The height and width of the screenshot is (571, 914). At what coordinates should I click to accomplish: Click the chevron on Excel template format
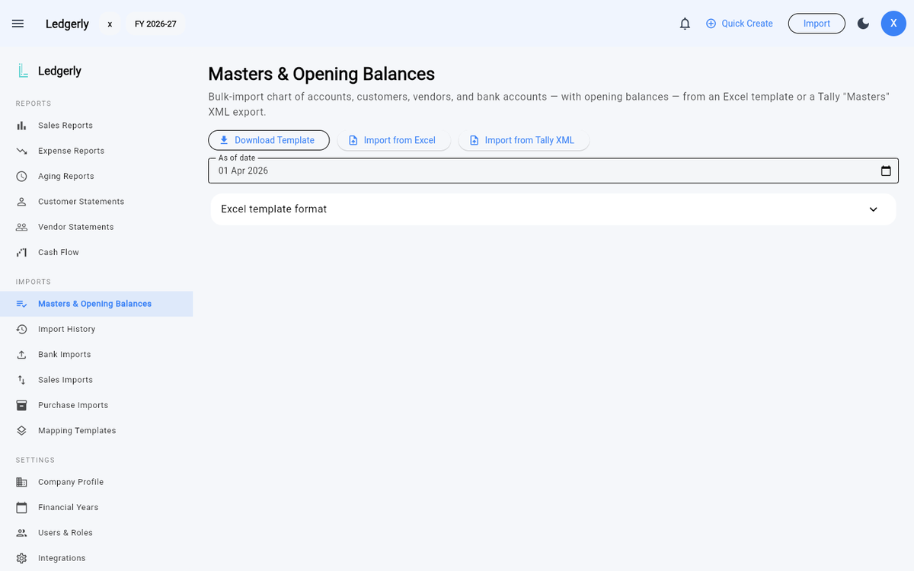873,209
